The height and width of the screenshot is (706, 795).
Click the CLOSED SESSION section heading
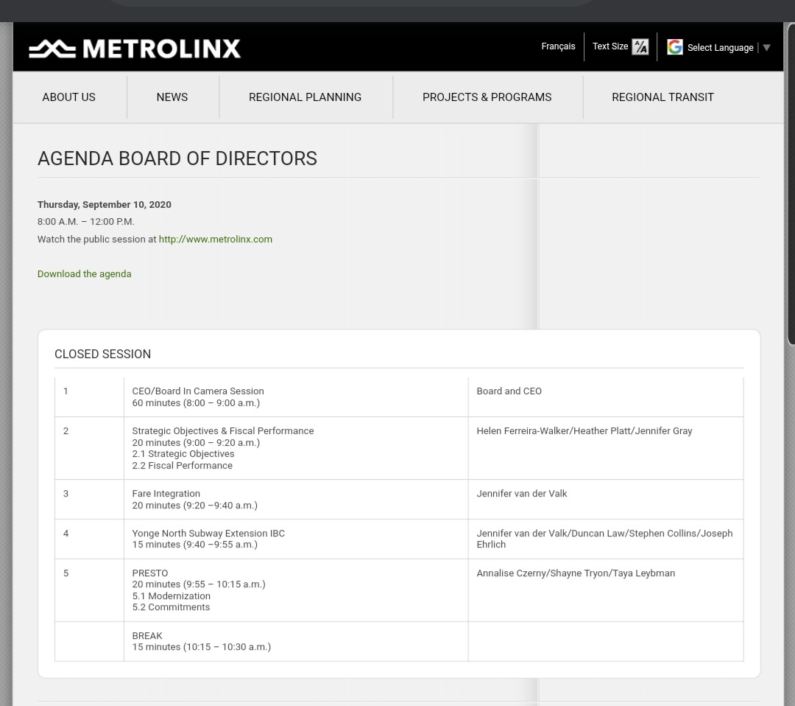[x=102, y=354]
